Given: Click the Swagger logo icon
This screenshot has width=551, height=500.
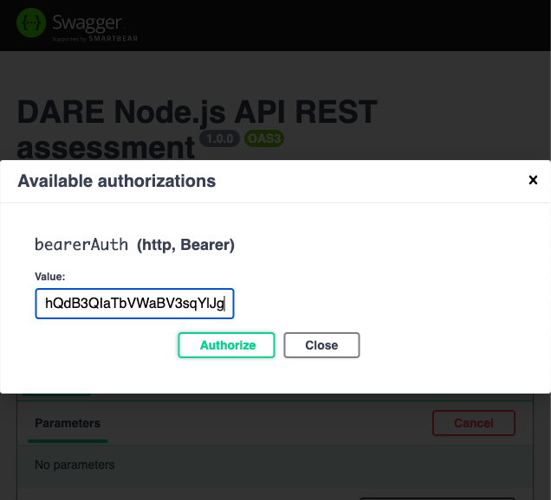Looking at the screenshot, I should point(31,22).
